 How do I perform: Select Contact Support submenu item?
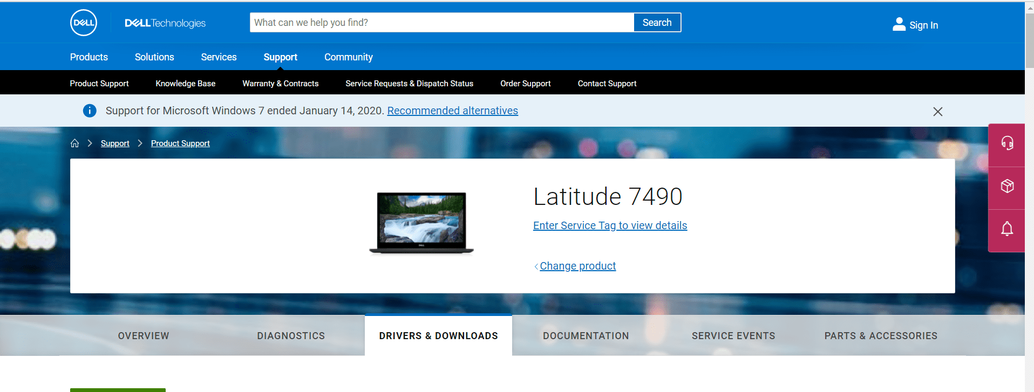pyautogui.click(x=607, y=84)
